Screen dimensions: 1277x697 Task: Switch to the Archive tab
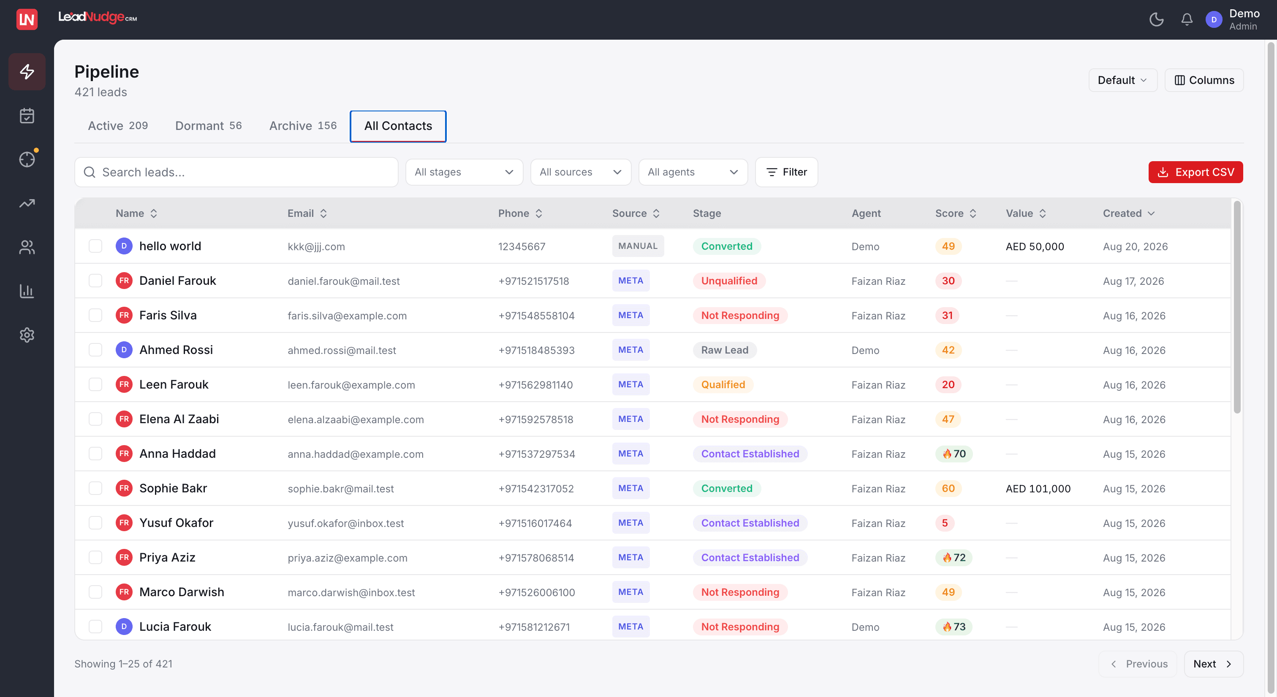point(303,126)
